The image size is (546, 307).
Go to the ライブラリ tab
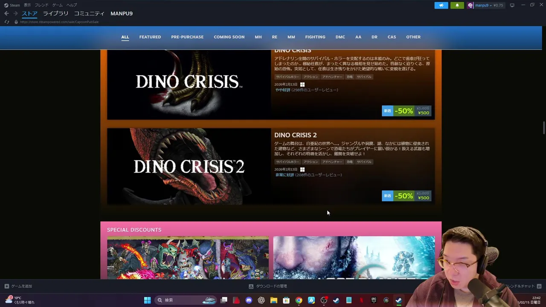(x=55, y=14)
